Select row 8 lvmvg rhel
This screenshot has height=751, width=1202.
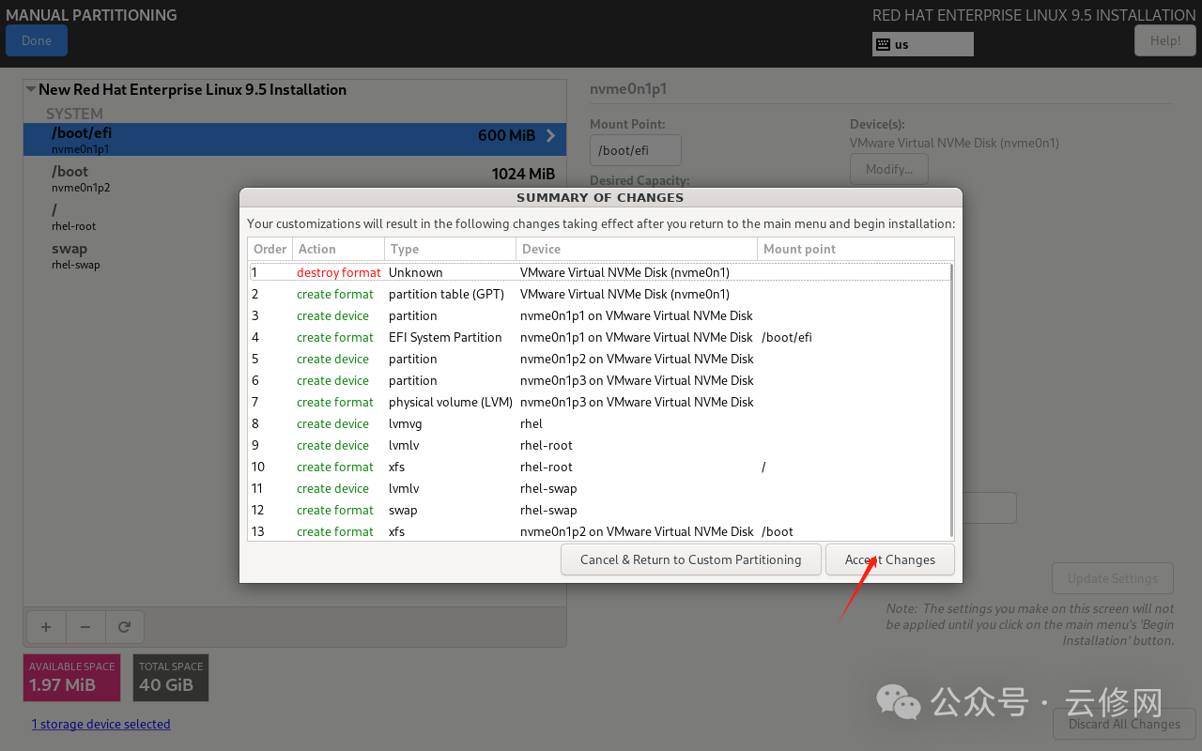click(x=599, y=423)
